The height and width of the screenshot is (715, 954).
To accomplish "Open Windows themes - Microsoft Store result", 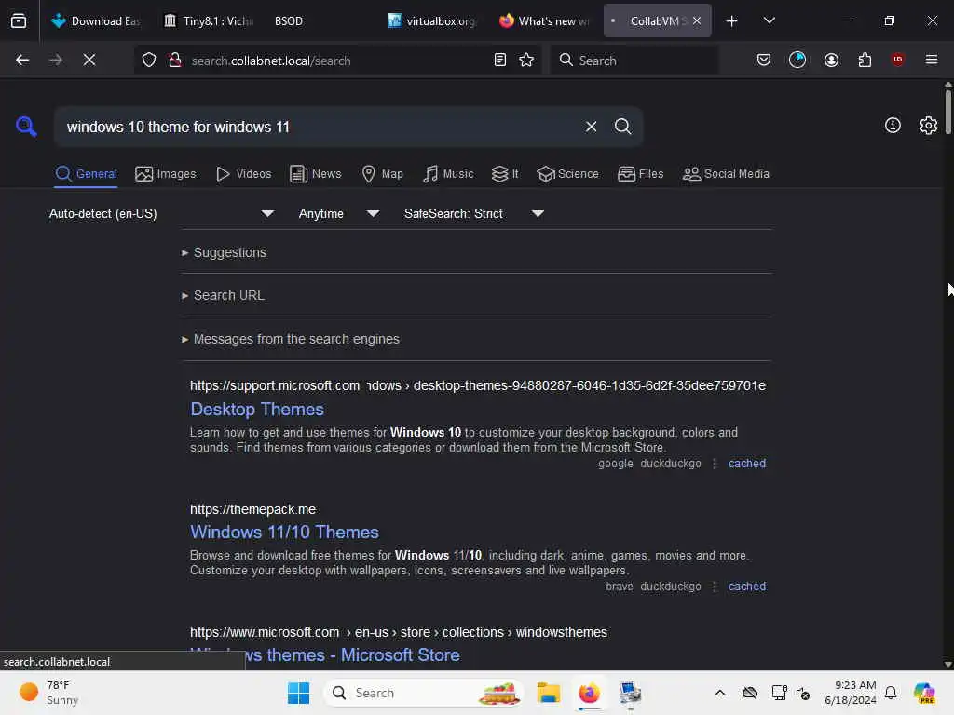I will (325, 654).
